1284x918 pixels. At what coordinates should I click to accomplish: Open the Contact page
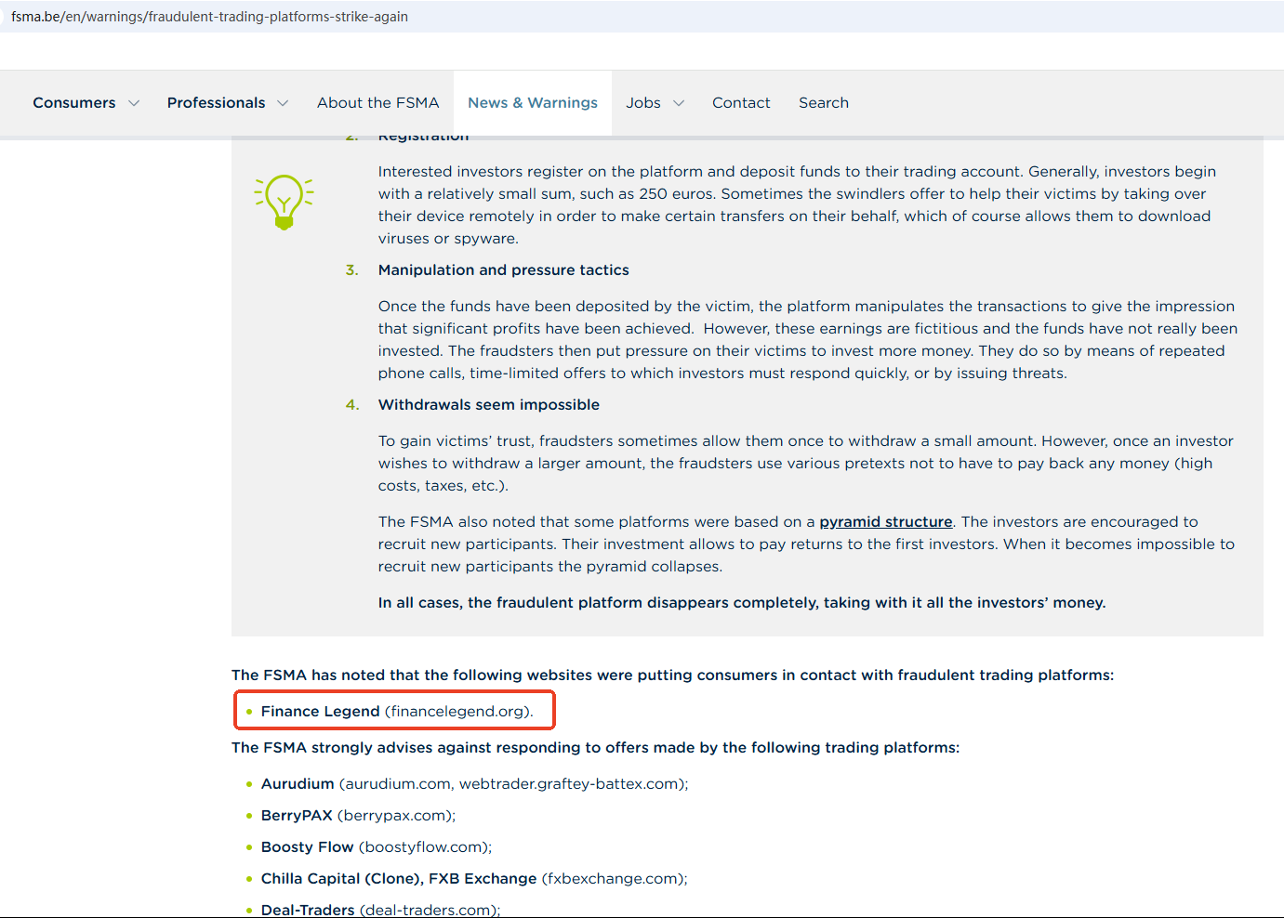741,103
